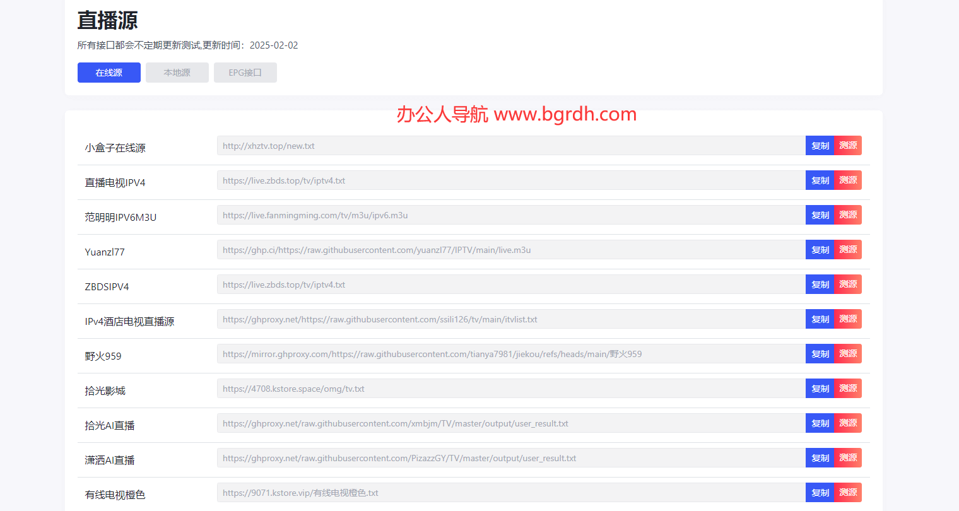Test the 拾光AI直播 source
Image resolution: width=959 pixels, height=511 pixels.
[x=847, y=423]
